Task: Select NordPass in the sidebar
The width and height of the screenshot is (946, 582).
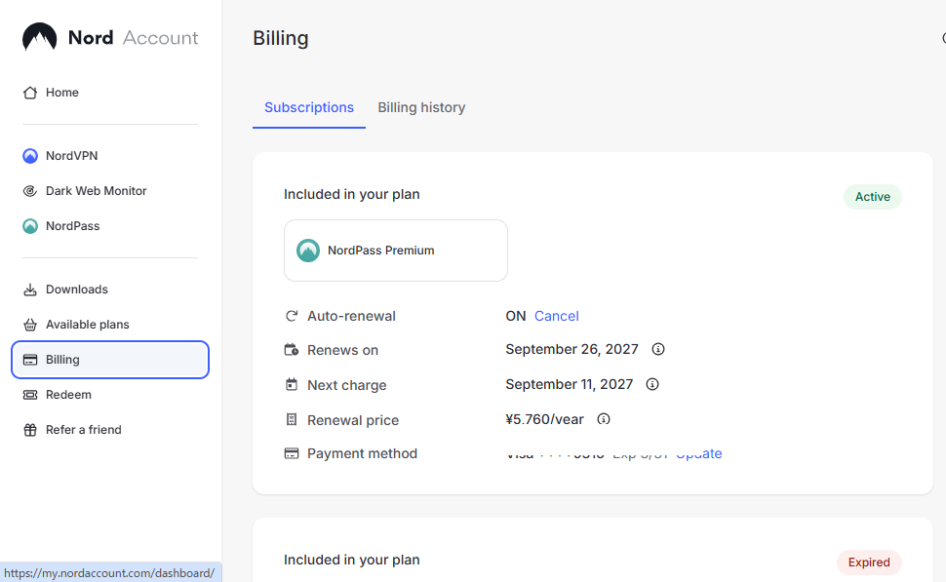Action: (110, 225)
